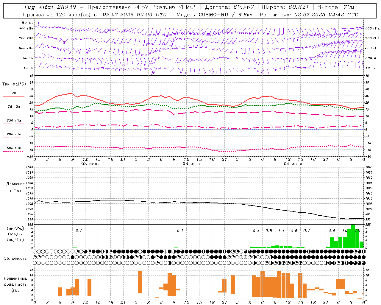Viewport: 381px width, 305px height.
Task: Click the (мм/3ч.) unit label
Action: point(15,228)
